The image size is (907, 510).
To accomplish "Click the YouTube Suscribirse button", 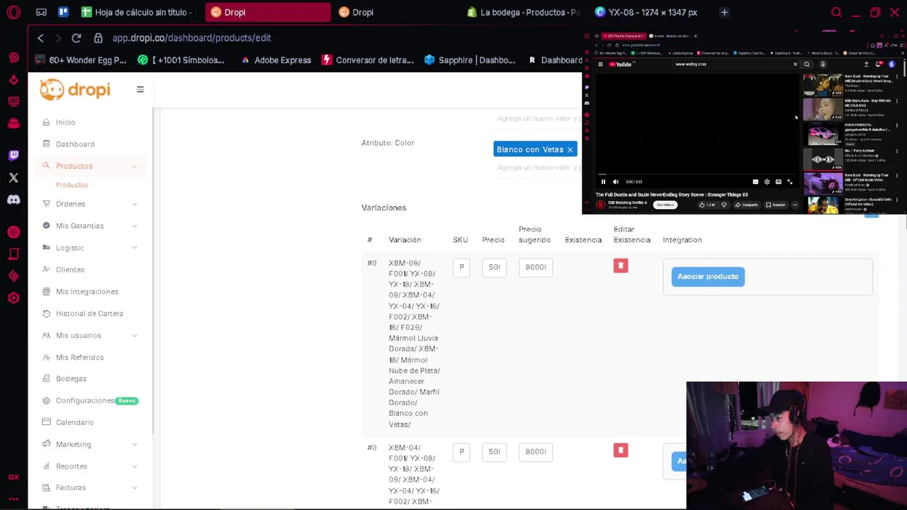I will click(x=665, y=205).
